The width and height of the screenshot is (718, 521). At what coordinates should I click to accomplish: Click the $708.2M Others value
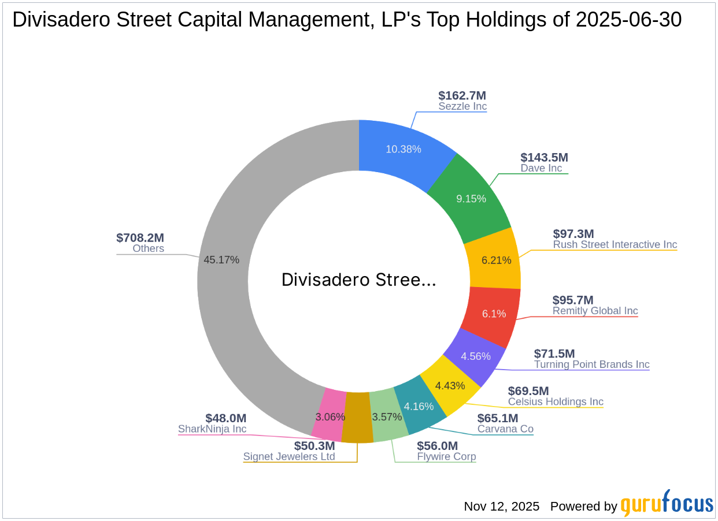(140, 238)
